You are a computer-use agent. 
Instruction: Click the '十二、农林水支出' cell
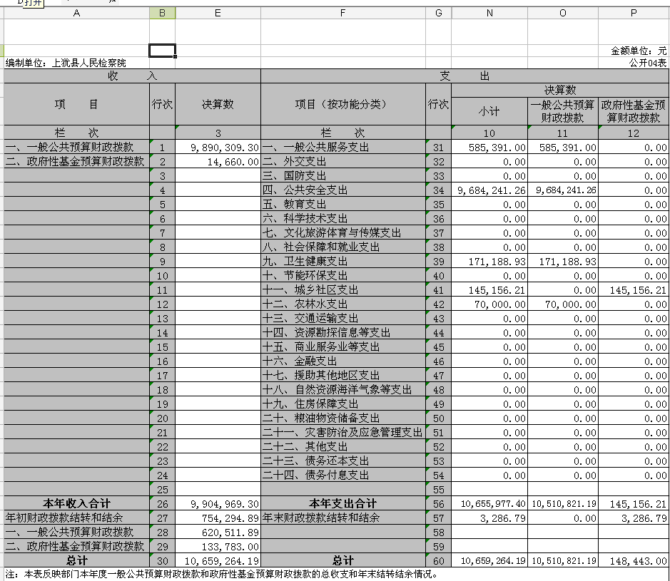pos(343,304)
